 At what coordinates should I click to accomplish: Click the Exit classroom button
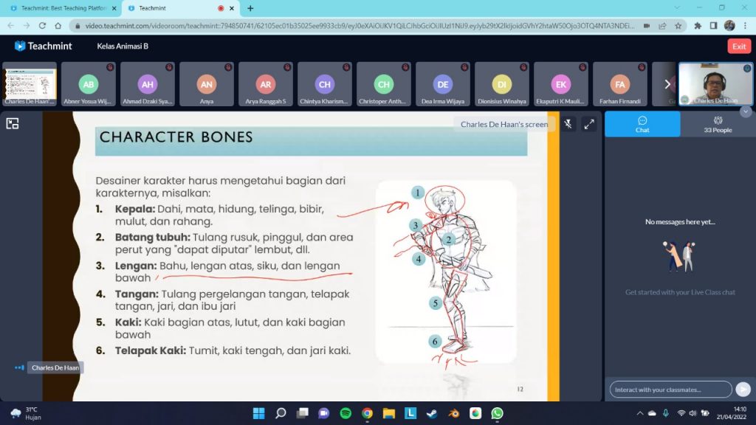[739, 46]
